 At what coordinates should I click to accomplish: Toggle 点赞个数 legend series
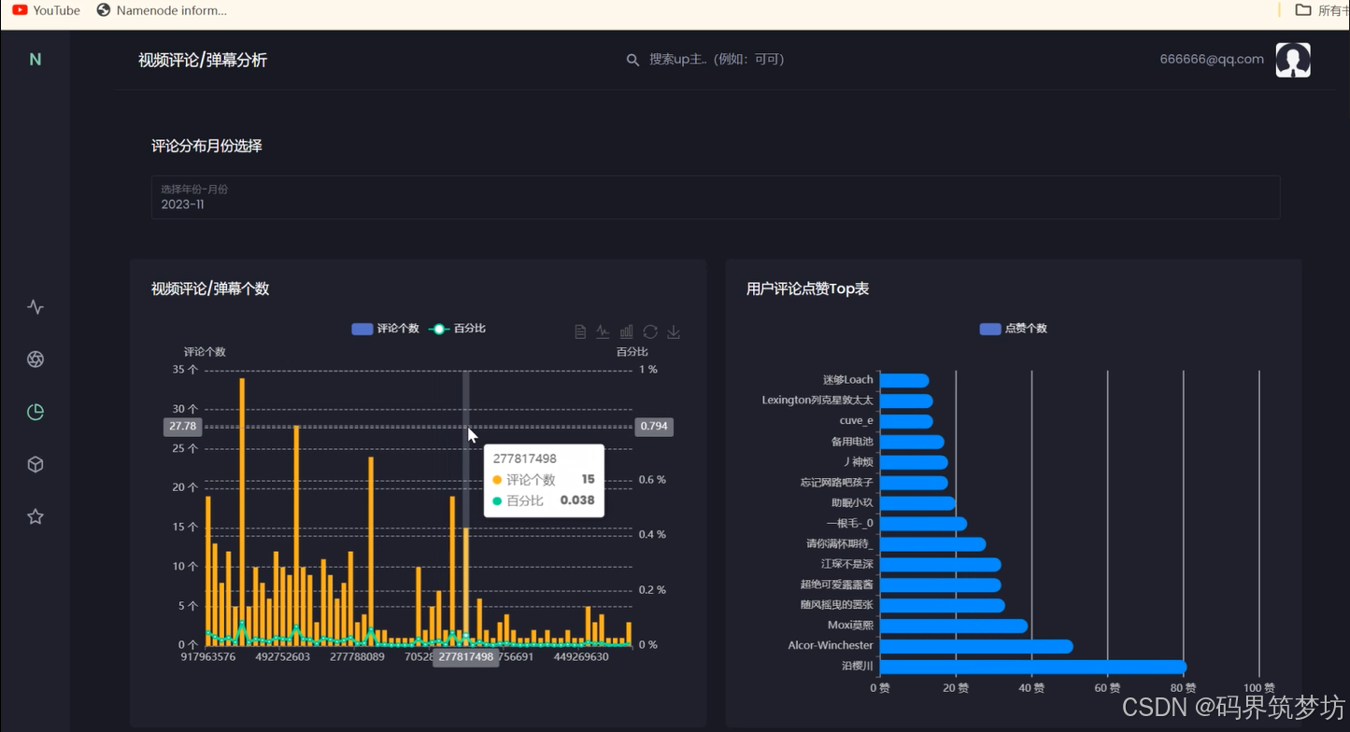coord(1013,329)
